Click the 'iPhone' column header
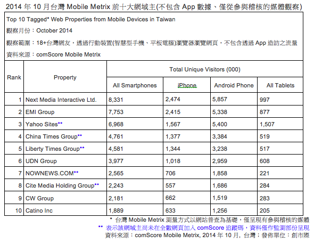The height and width of the screenshot is (243, 314). pos(187,85)
